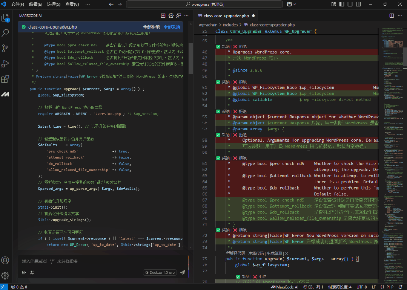Open class-core-upgrader.php in chat header

53,27
